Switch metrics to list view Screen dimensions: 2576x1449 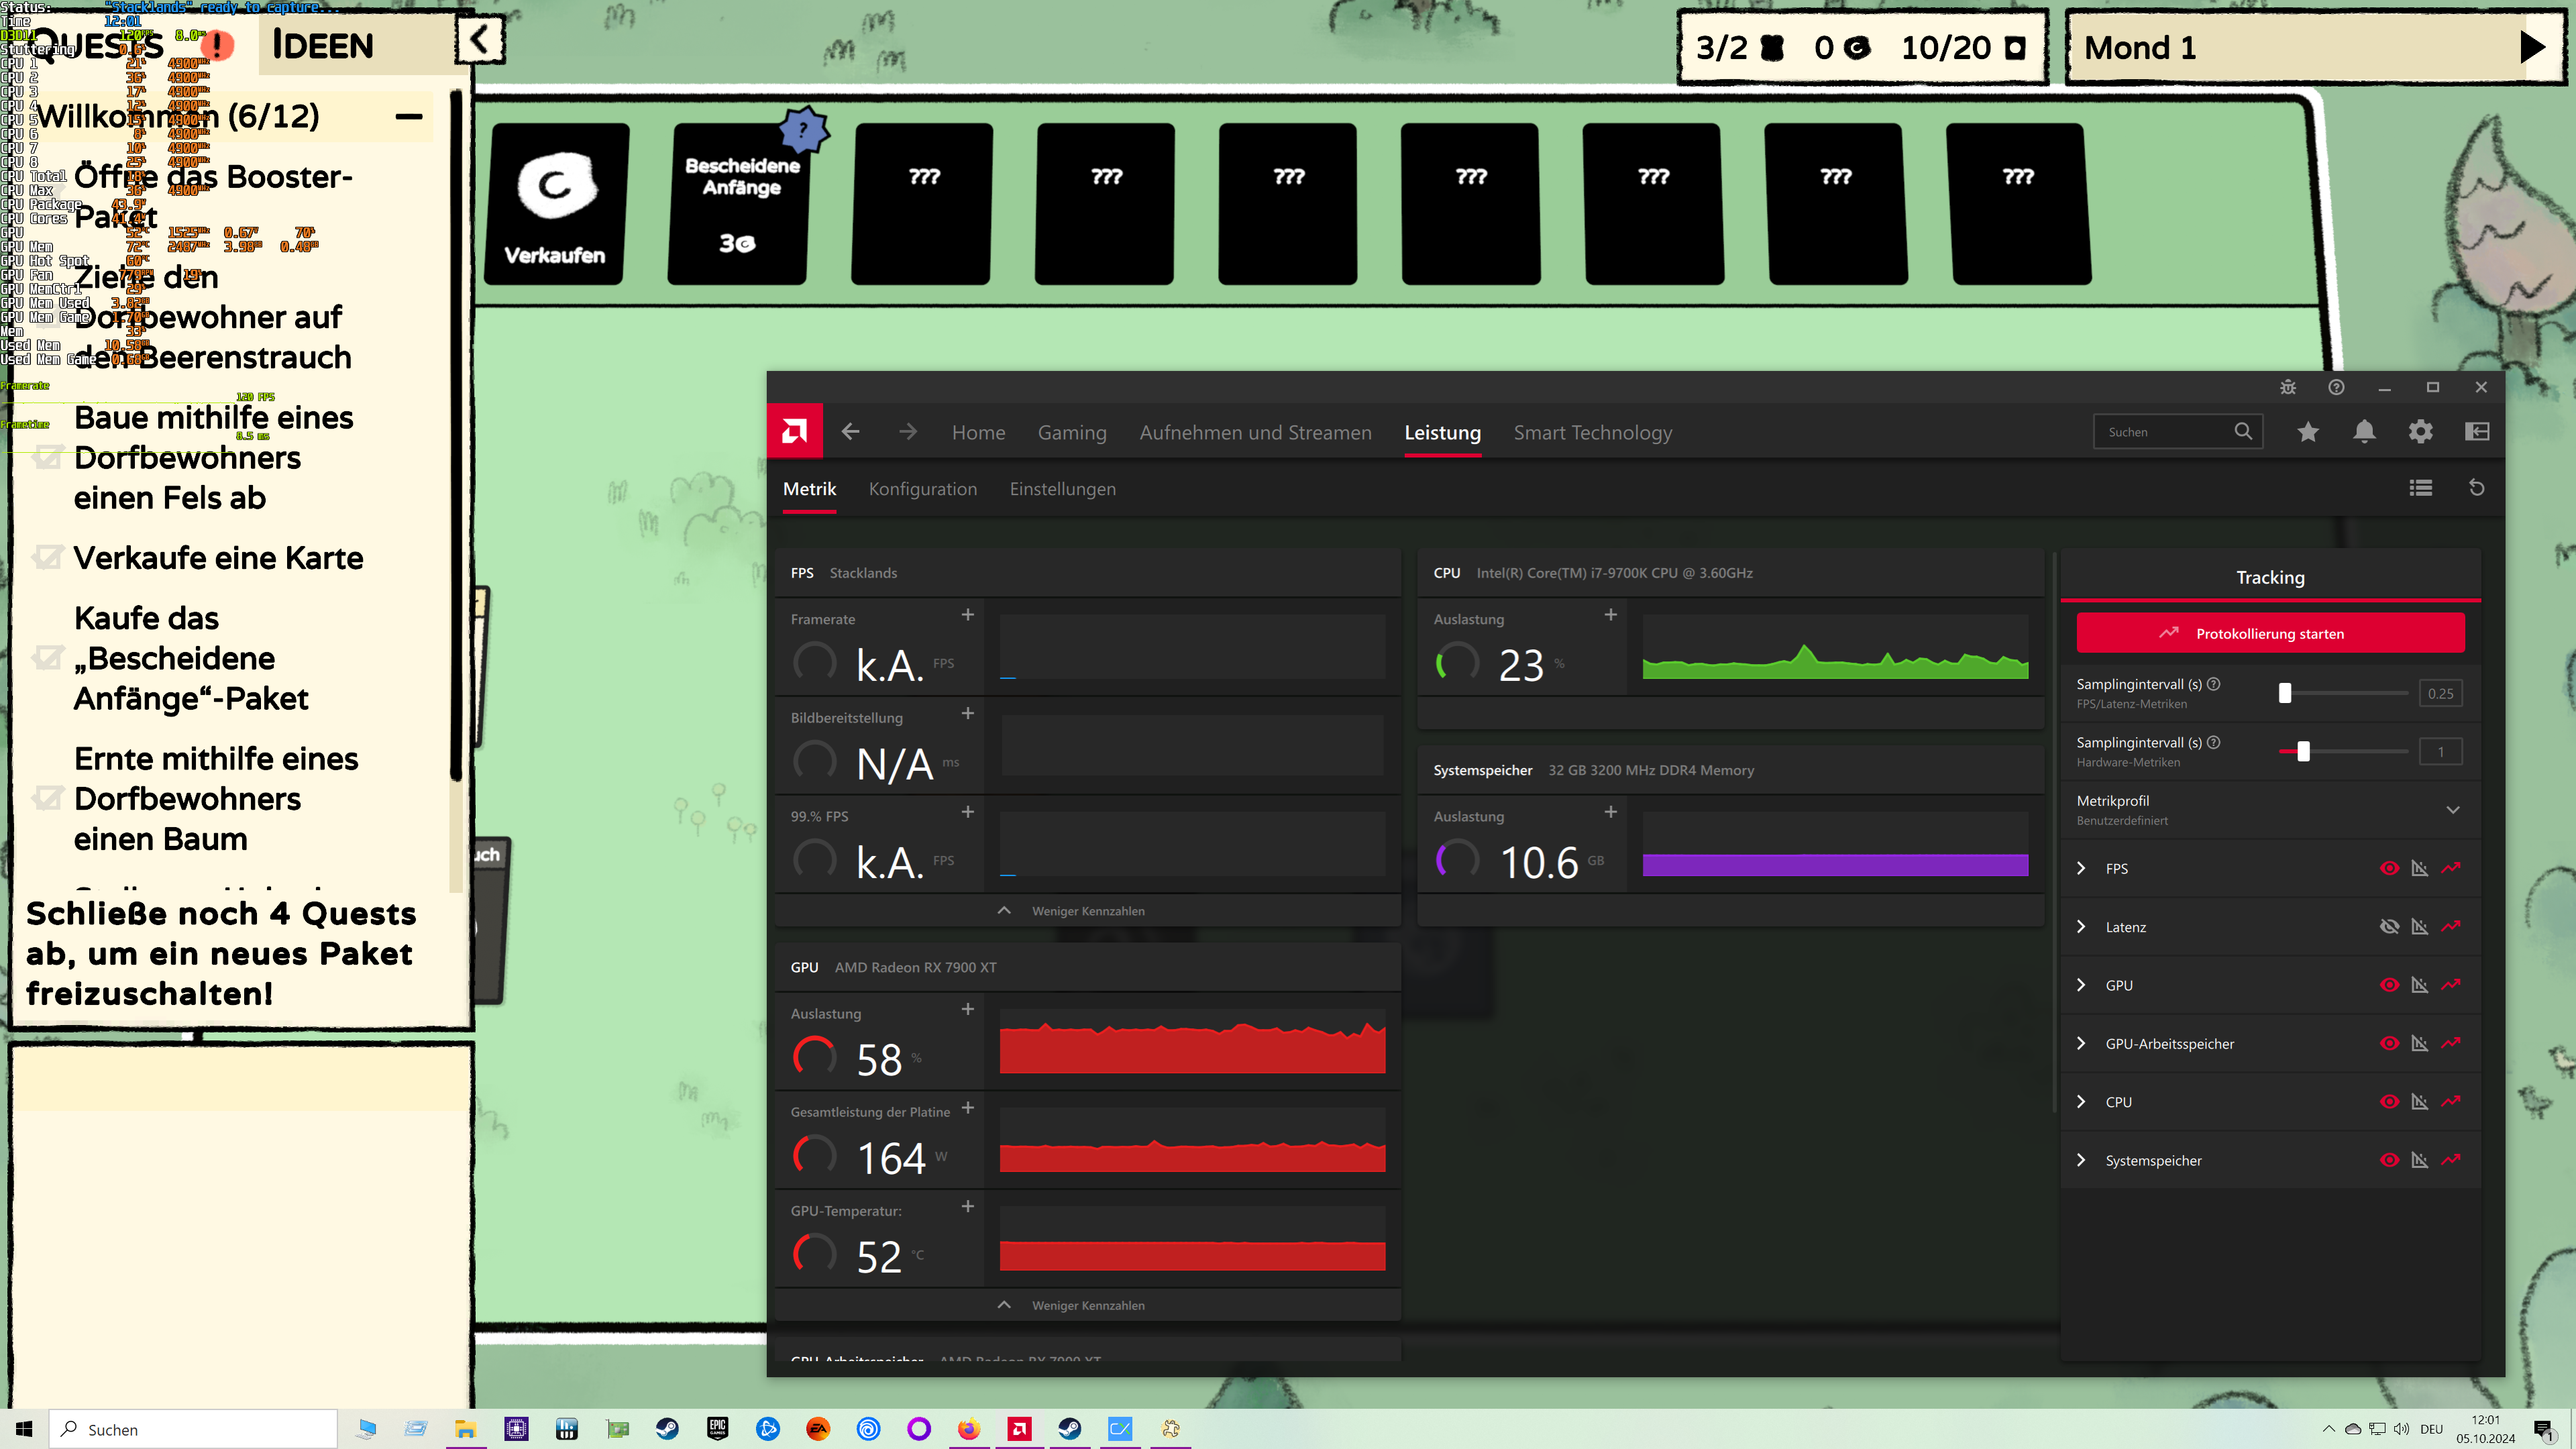(2420, 488)
